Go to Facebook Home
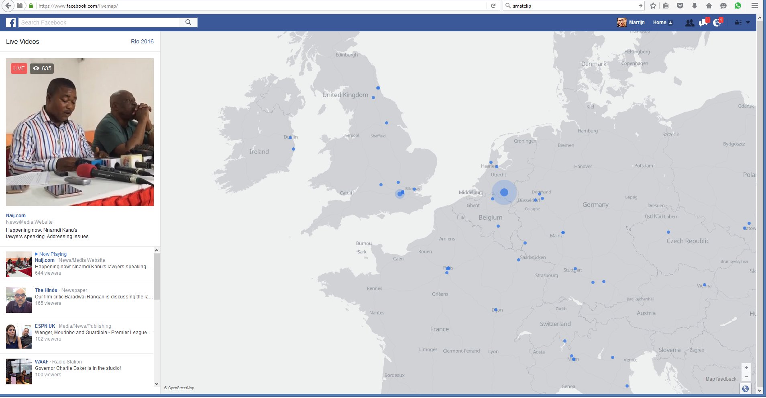766x398 pixels. click(660, 22)
